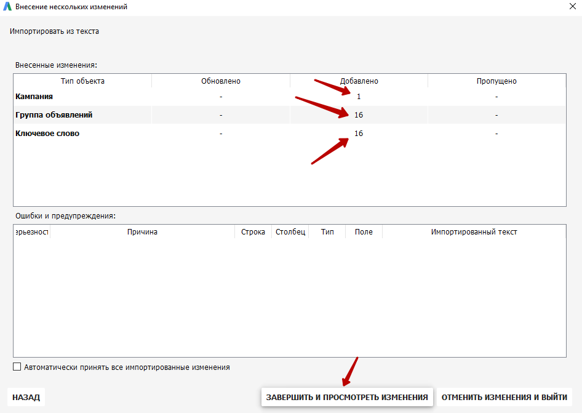
Task: Select the Кампания row
Action: [x=290, y=97]
